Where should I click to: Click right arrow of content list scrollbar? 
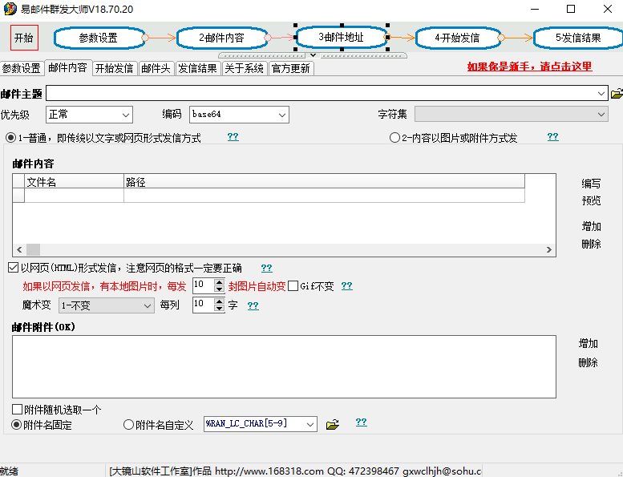[548, 249]
